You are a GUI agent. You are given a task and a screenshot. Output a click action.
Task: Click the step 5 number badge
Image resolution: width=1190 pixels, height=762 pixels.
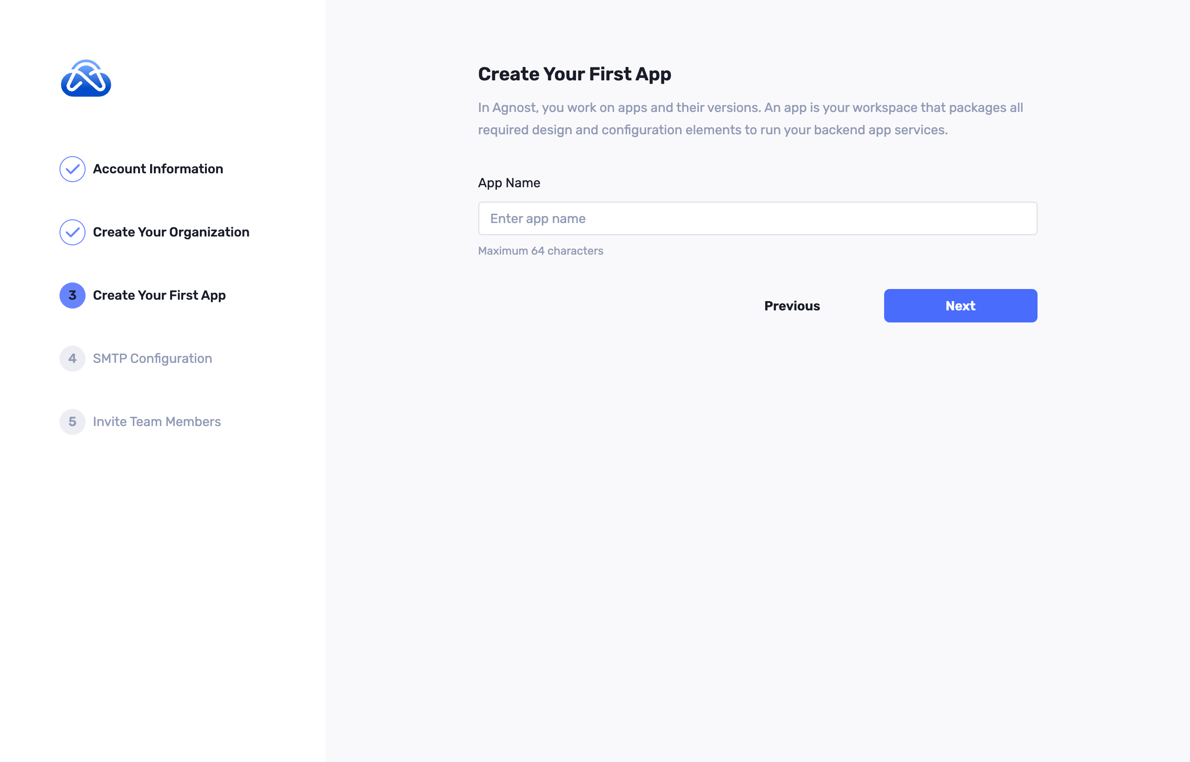(72, 421)
